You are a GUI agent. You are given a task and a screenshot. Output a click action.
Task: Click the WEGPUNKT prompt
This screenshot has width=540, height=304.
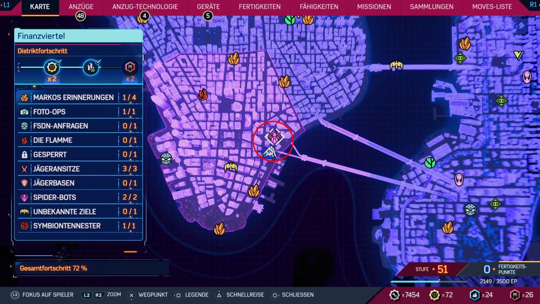click(148, 295)
